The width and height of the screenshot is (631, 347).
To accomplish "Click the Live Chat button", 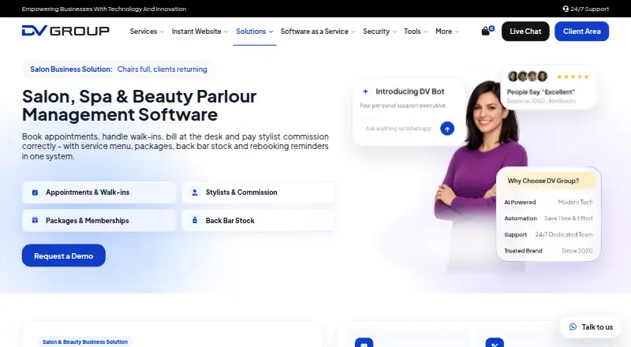I will (525, 32).
